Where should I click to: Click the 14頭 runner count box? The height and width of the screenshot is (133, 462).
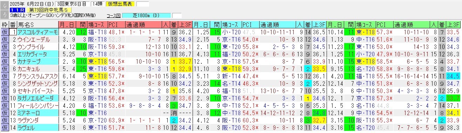97,4
